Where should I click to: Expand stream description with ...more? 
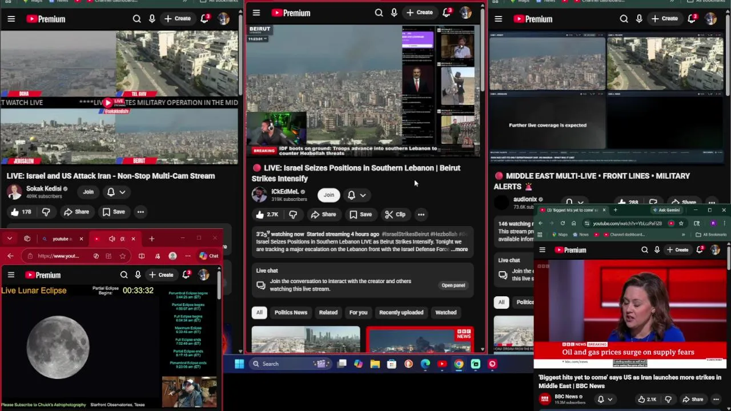pos(459,249)
